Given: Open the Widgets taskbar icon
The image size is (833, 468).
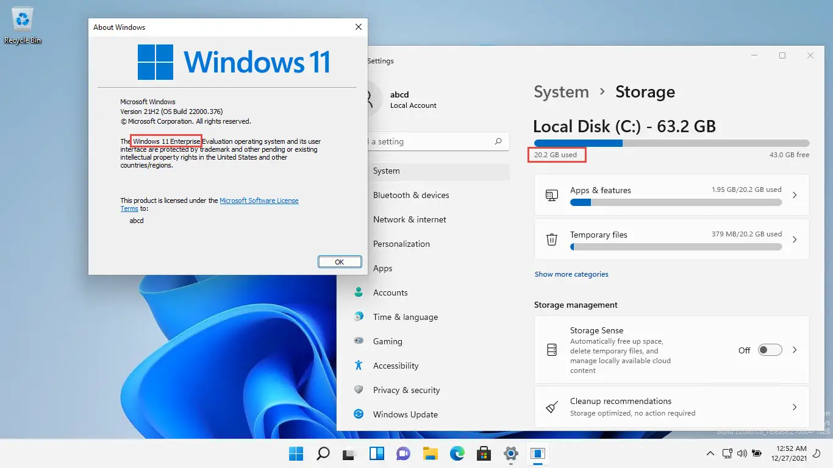Looking at the screenshot, I should 376,453.
